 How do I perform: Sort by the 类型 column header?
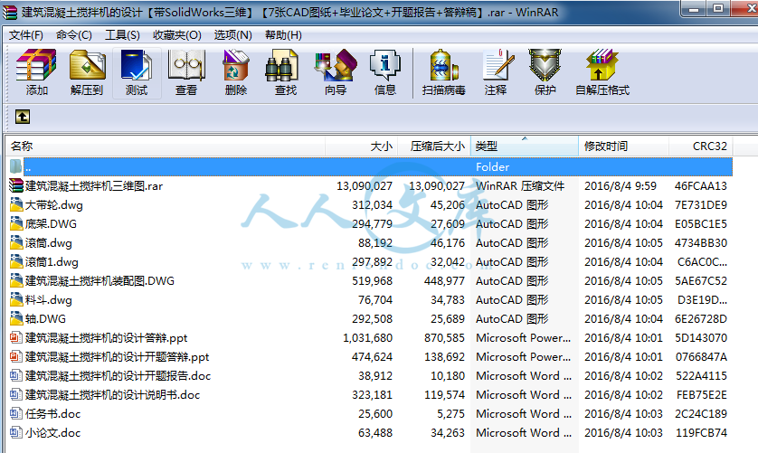[525, 146]
